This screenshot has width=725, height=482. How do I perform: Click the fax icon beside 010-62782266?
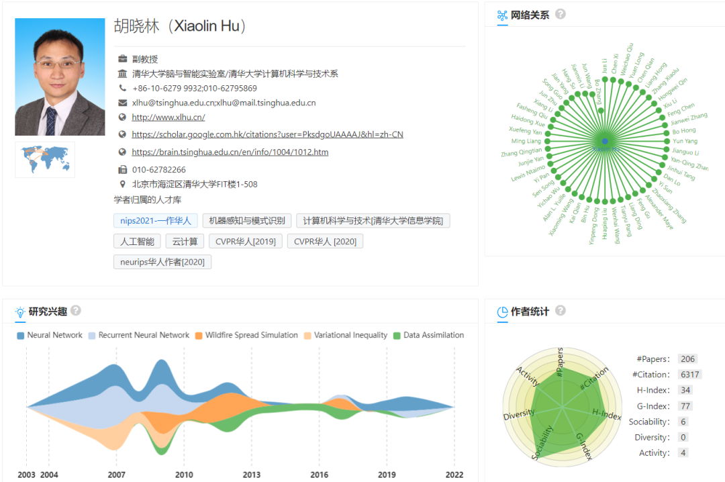coord(123,169)
